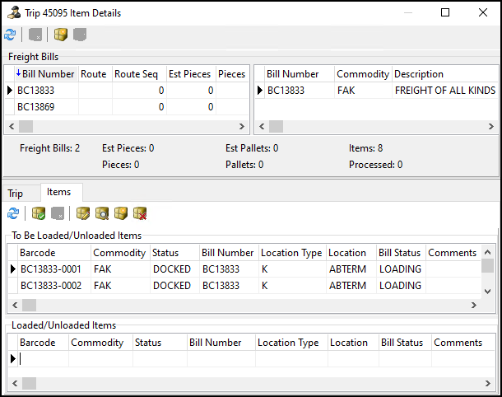The image size is (502, 397).
Task: Click the package icon with orange badge
Action: [121, 213]
